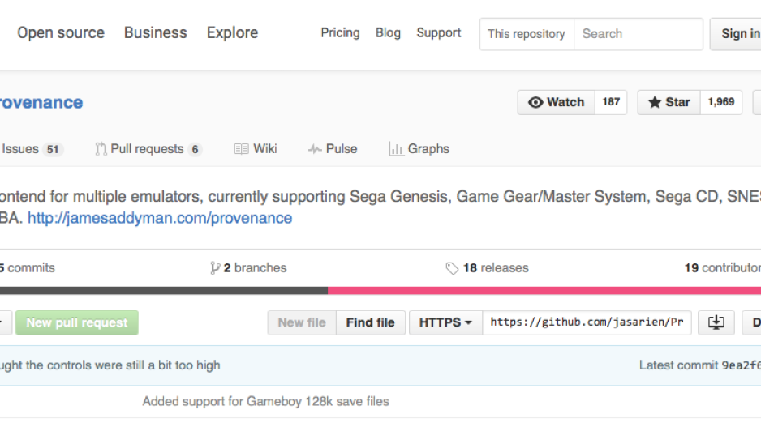This screenshot has width=761, height=427.
Task: Click the Issues count badge 51
Action: click(53, 149)
